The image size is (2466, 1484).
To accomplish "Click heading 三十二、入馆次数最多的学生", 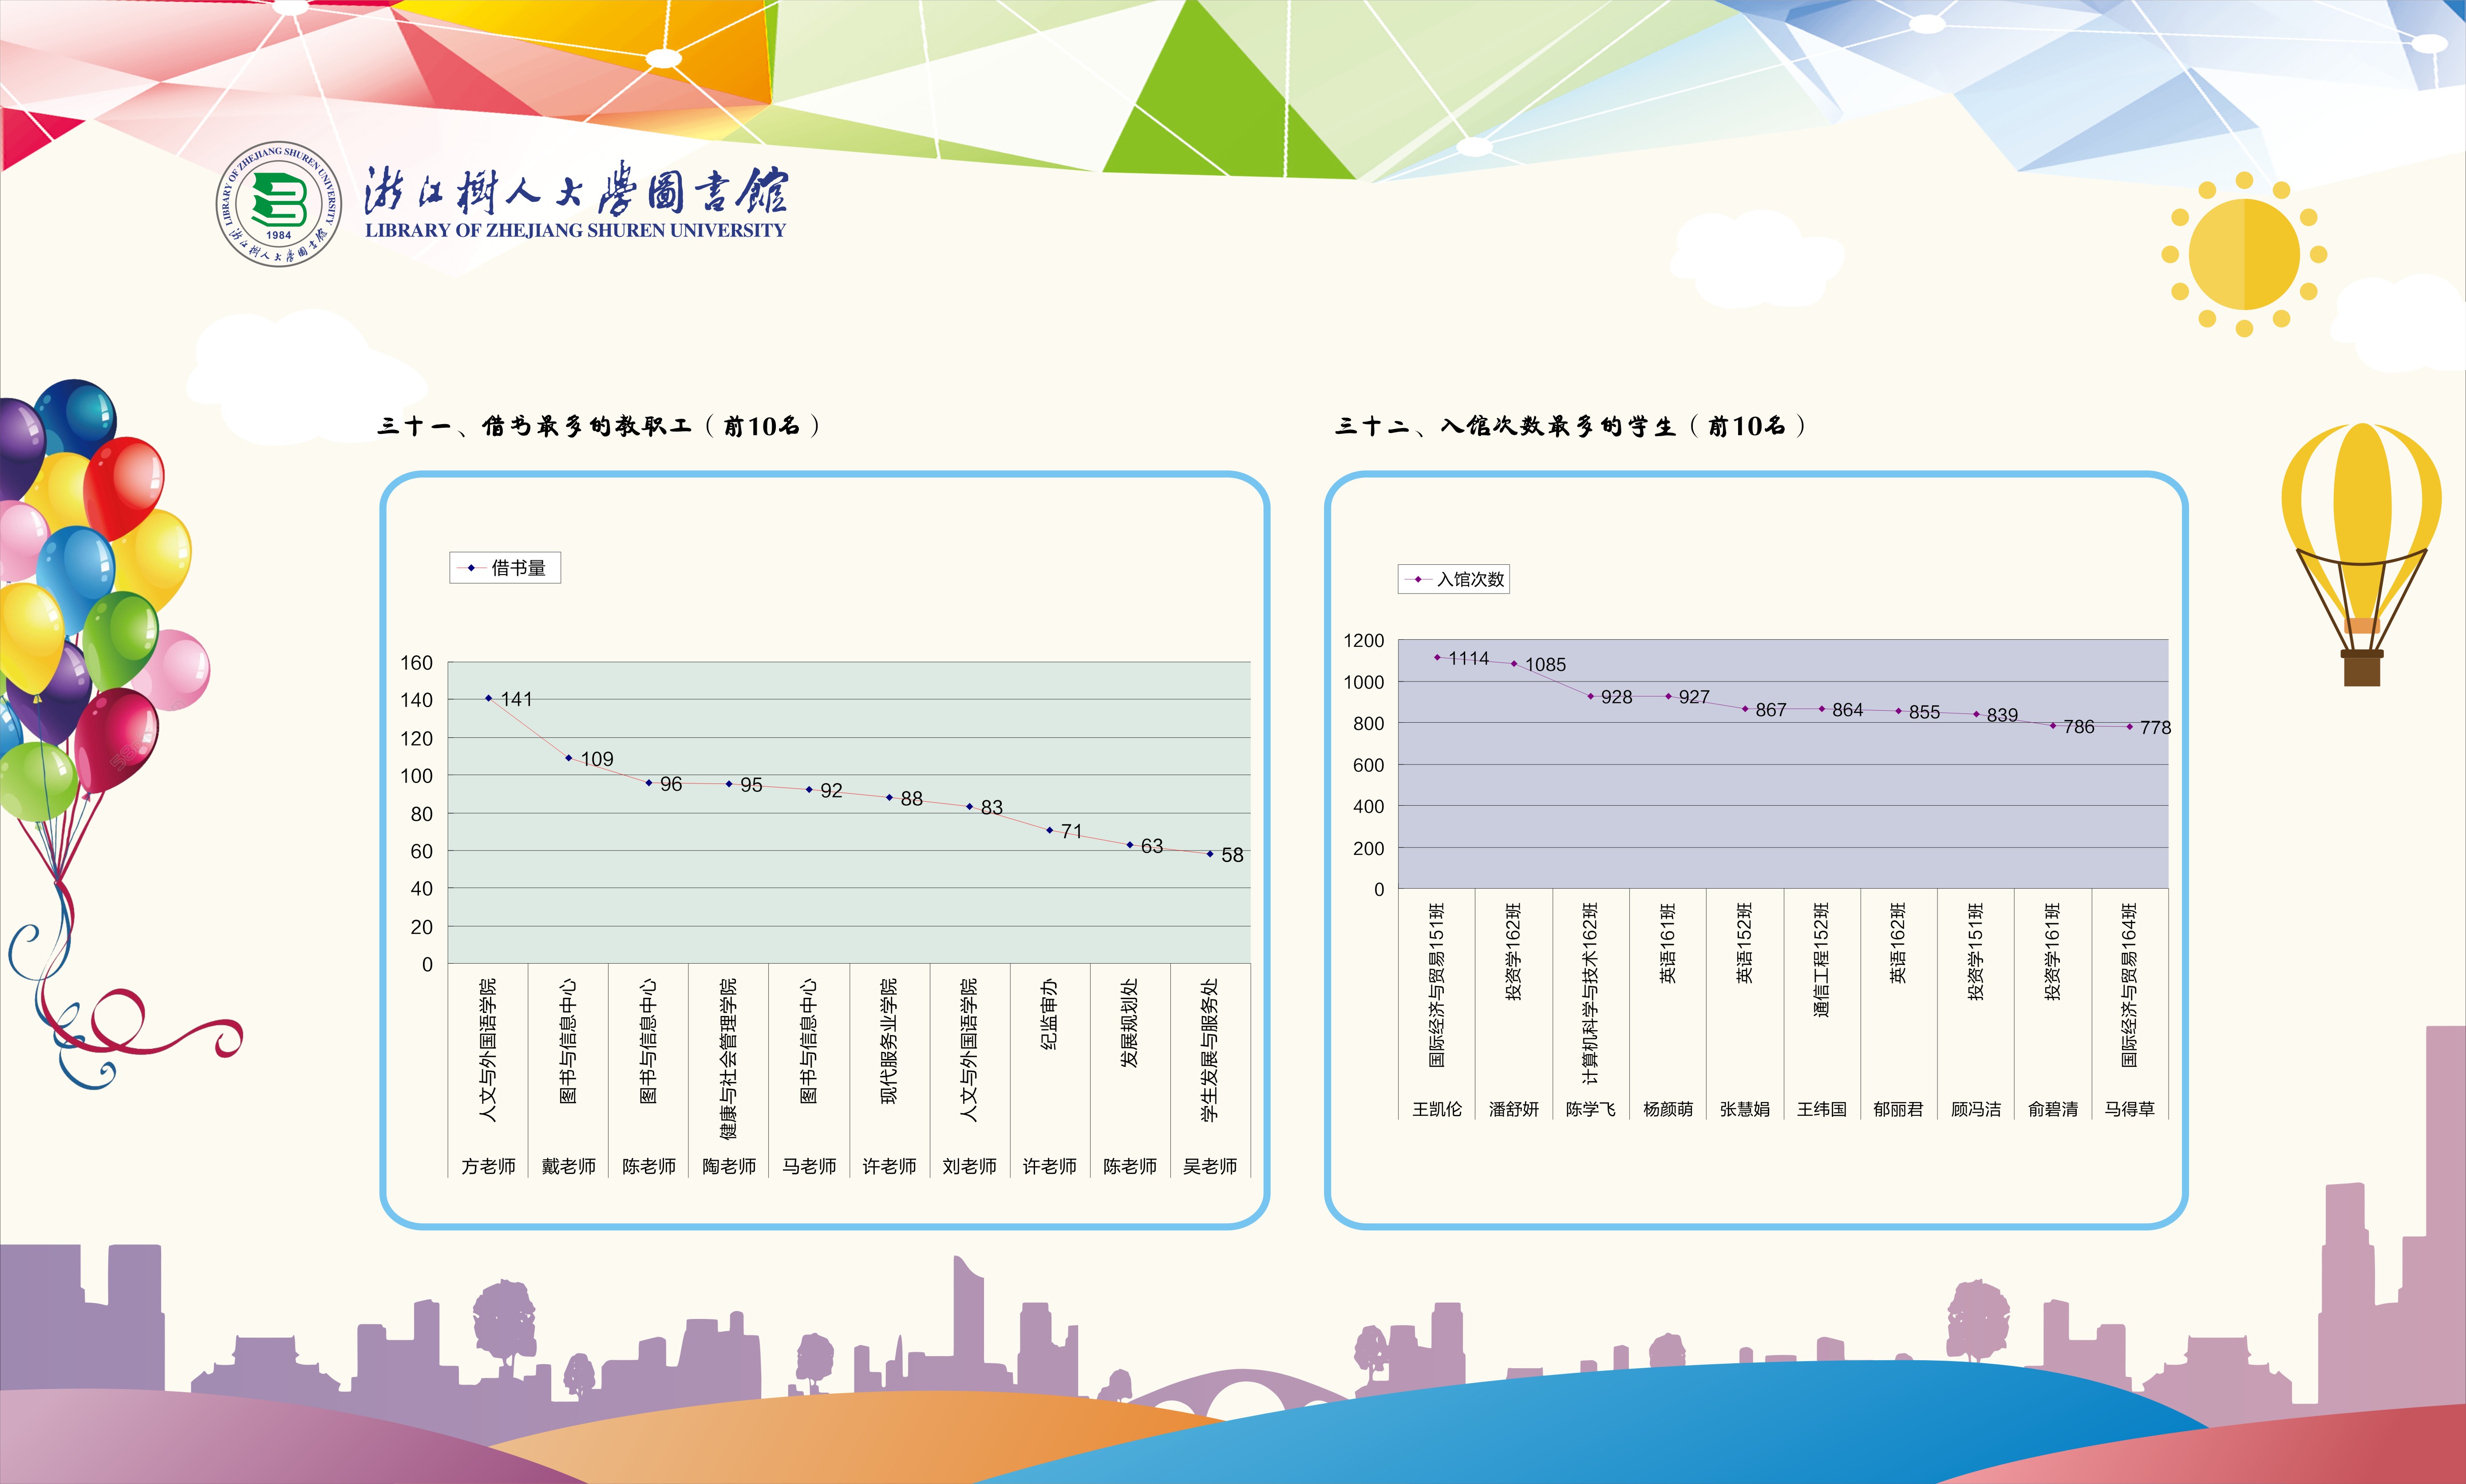I will pos(1569,426).
